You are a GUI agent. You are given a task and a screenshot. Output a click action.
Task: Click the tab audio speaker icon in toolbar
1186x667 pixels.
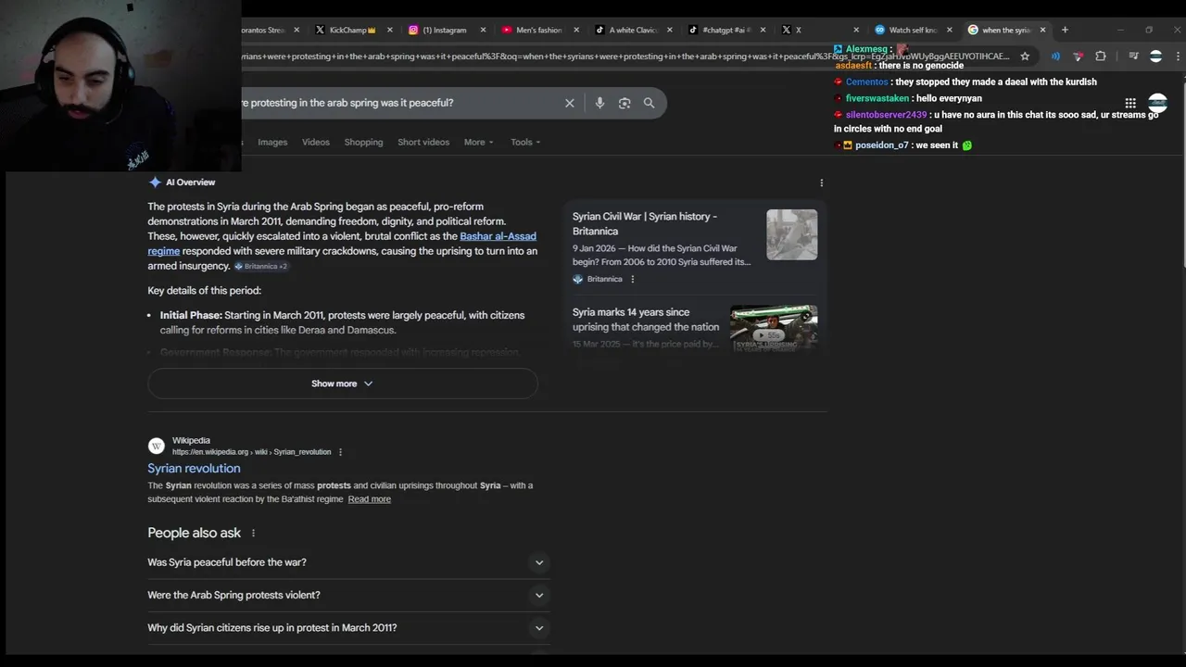[1055, 57]
